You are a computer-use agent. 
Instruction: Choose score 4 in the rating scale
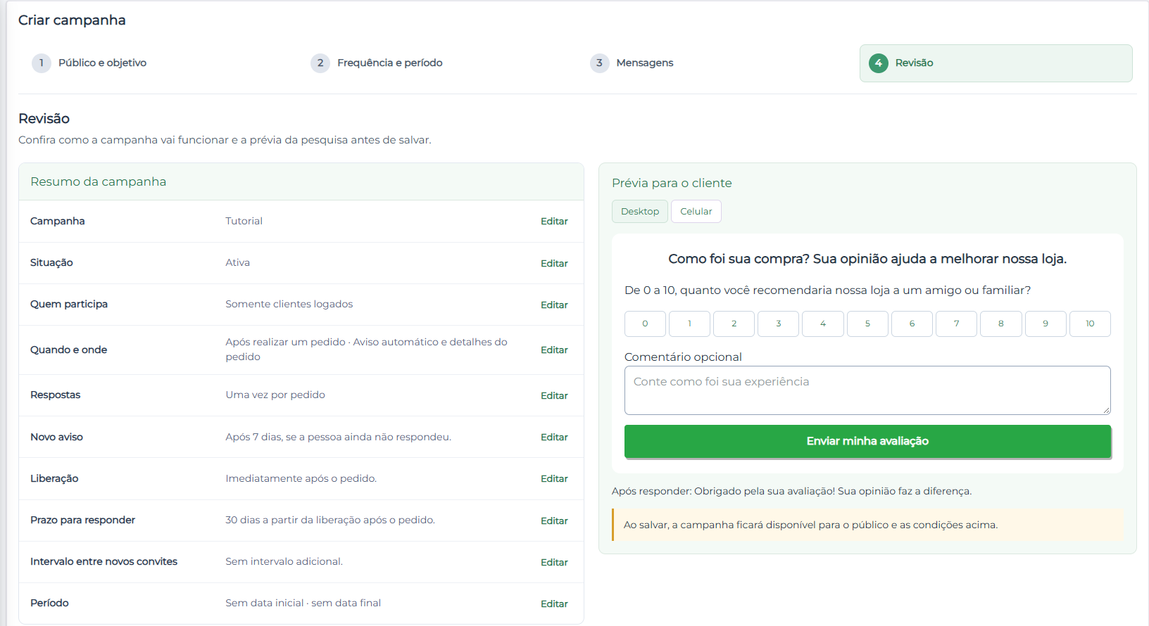pos(823,324)
